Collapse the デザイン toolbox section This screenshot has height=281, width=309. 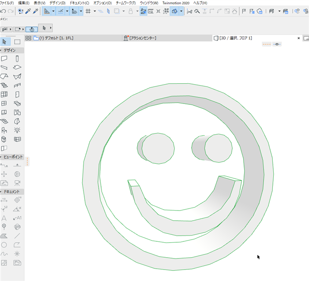(x=1, y=51)
